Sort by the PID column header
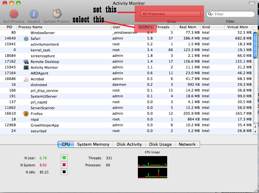The width and height of the screenshot is (259, 193). click(x=9, y=27)
